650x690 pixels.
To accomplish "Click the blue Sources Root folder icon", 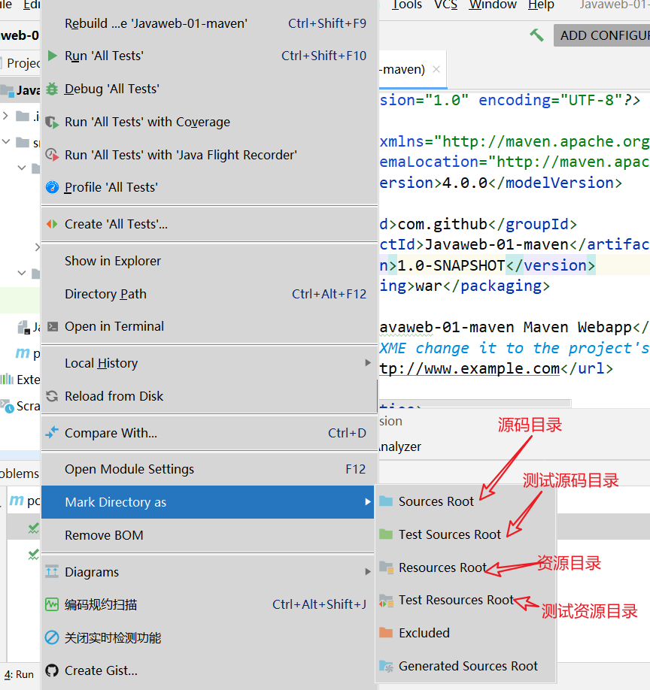I will point(386,501).
